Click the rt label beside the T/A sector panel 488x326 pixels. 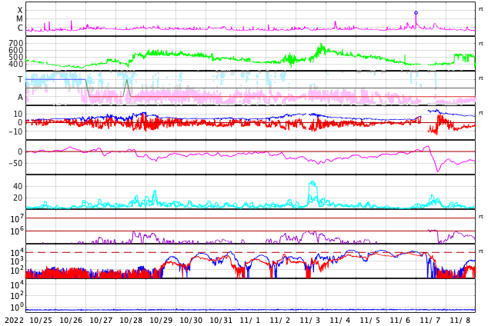(481, 78)
